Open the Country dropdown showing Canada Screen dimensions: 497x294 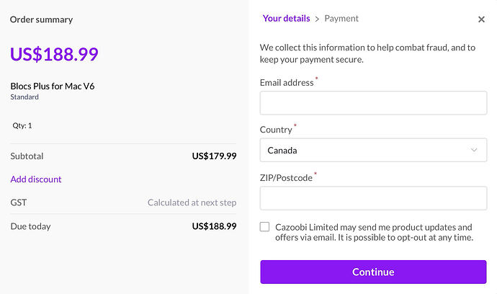tap(373, 151)
